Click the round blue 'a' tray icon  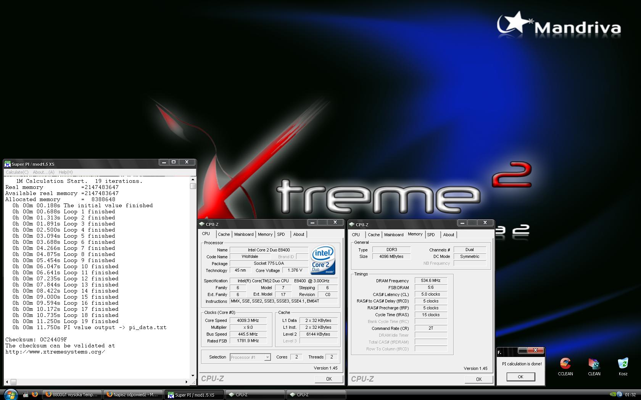(x=620, y=395)
